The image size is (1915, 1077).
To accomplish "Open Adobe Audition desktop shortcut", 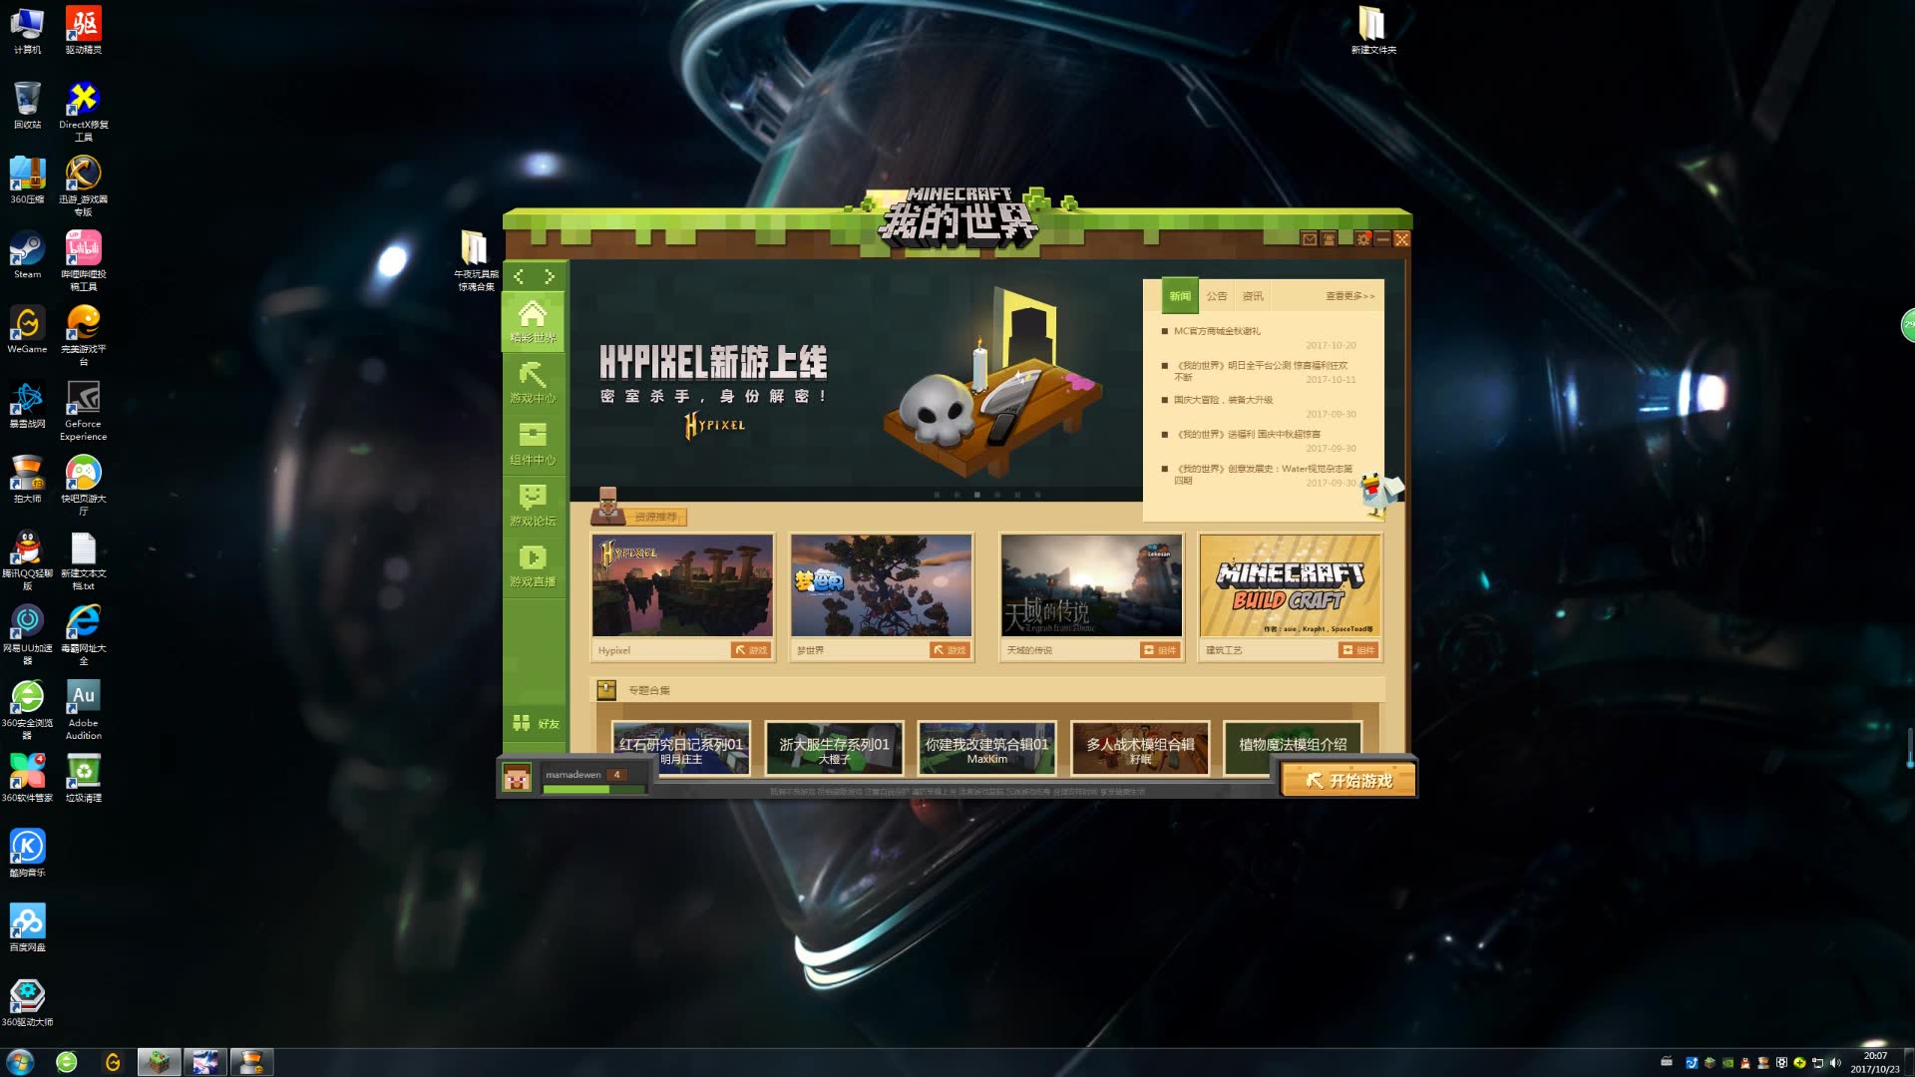I will (x=83, y=710).
